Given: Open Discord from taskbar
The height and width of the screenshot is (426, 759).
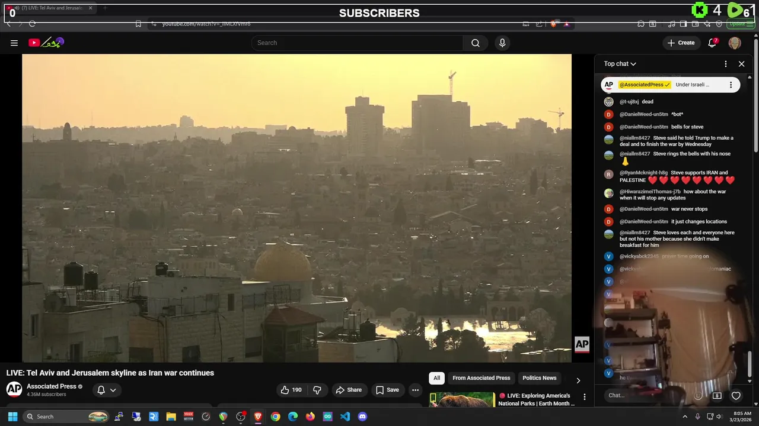Looking at the screenshot, I should click(362, 417).
